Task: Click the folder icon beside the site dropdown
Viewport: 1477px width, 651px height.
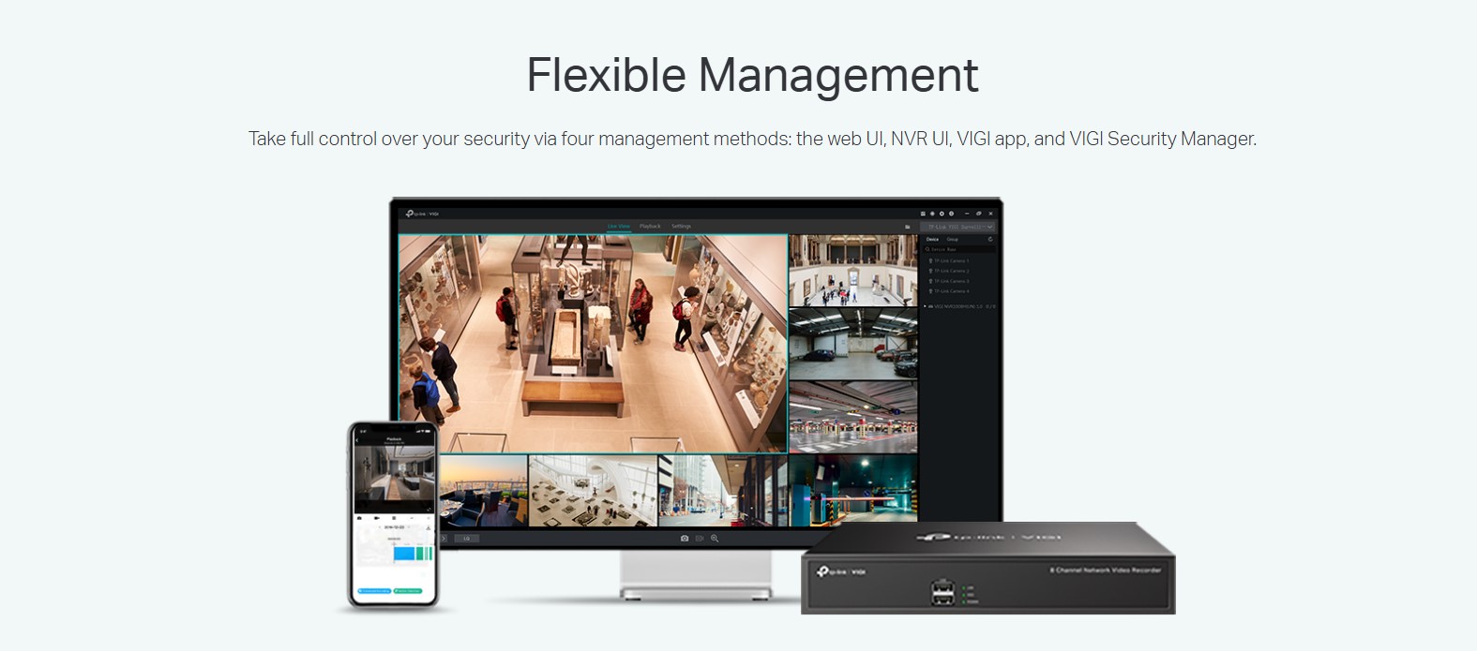Action: pos(908,227)
